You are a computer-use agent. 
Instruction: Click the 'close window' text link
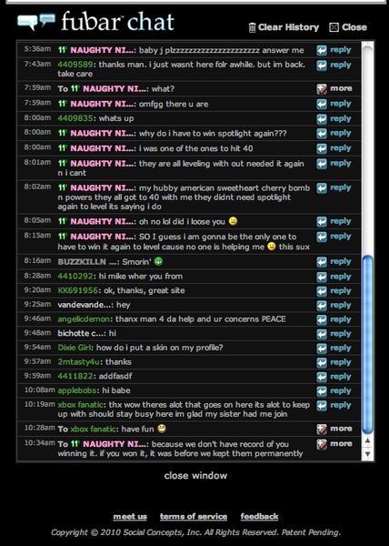click(195, 476)
